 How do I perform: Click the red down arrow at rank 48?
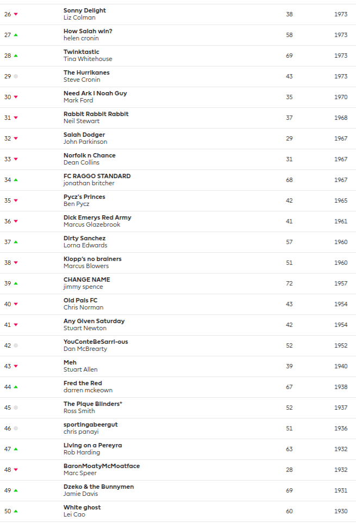16,470
